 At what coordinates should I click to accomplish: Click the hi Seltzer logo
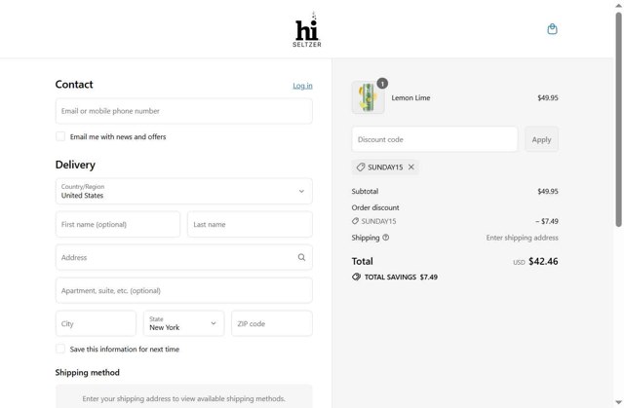click(307, 29)
